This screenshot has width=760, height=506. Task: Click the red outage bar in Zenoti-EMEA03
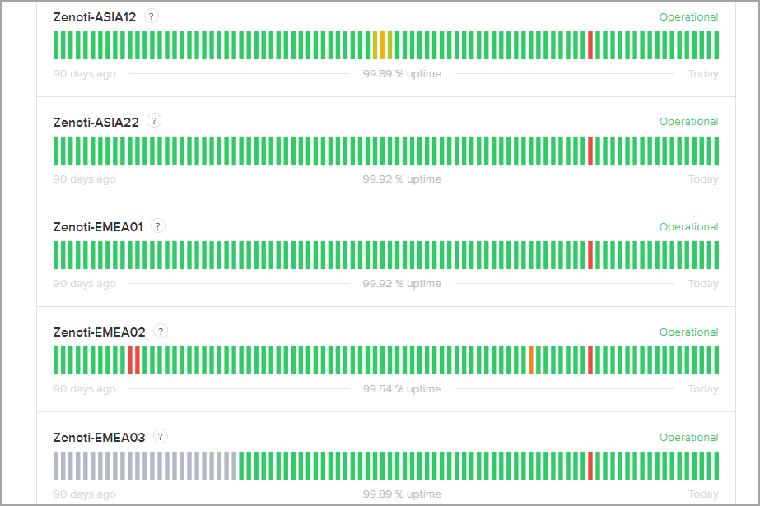[x=590, y=466]
